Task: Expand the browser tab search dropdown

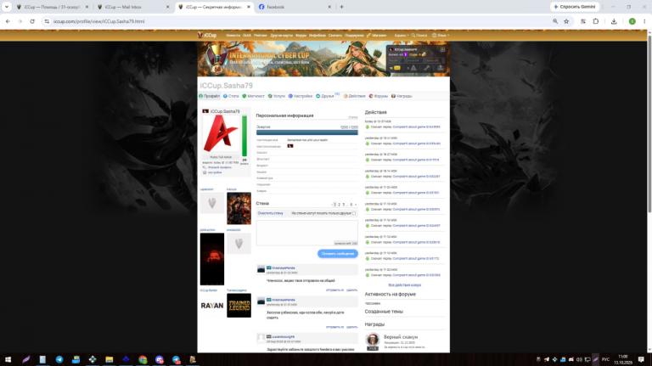Action: [7, 7]
